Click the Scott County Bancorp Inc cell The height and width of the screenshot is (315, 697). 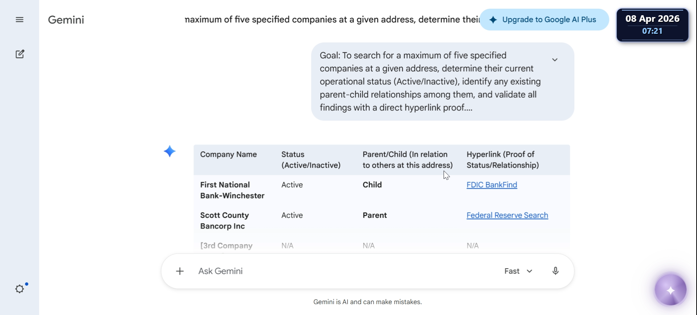click(x=224, y=221)
